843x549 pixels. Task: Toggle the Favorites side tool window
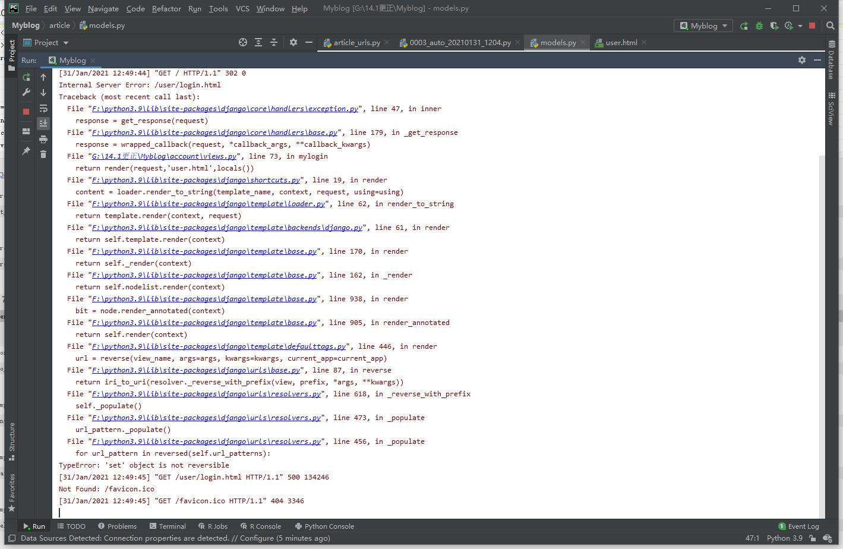11,493
